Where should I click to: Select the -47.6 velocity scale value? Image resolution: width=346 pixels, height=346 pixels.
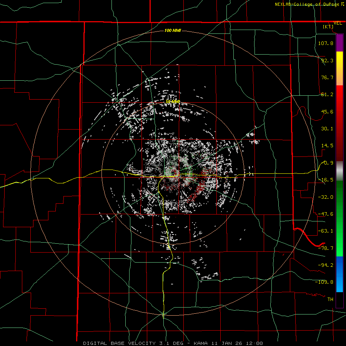click(x=326, y=214)
